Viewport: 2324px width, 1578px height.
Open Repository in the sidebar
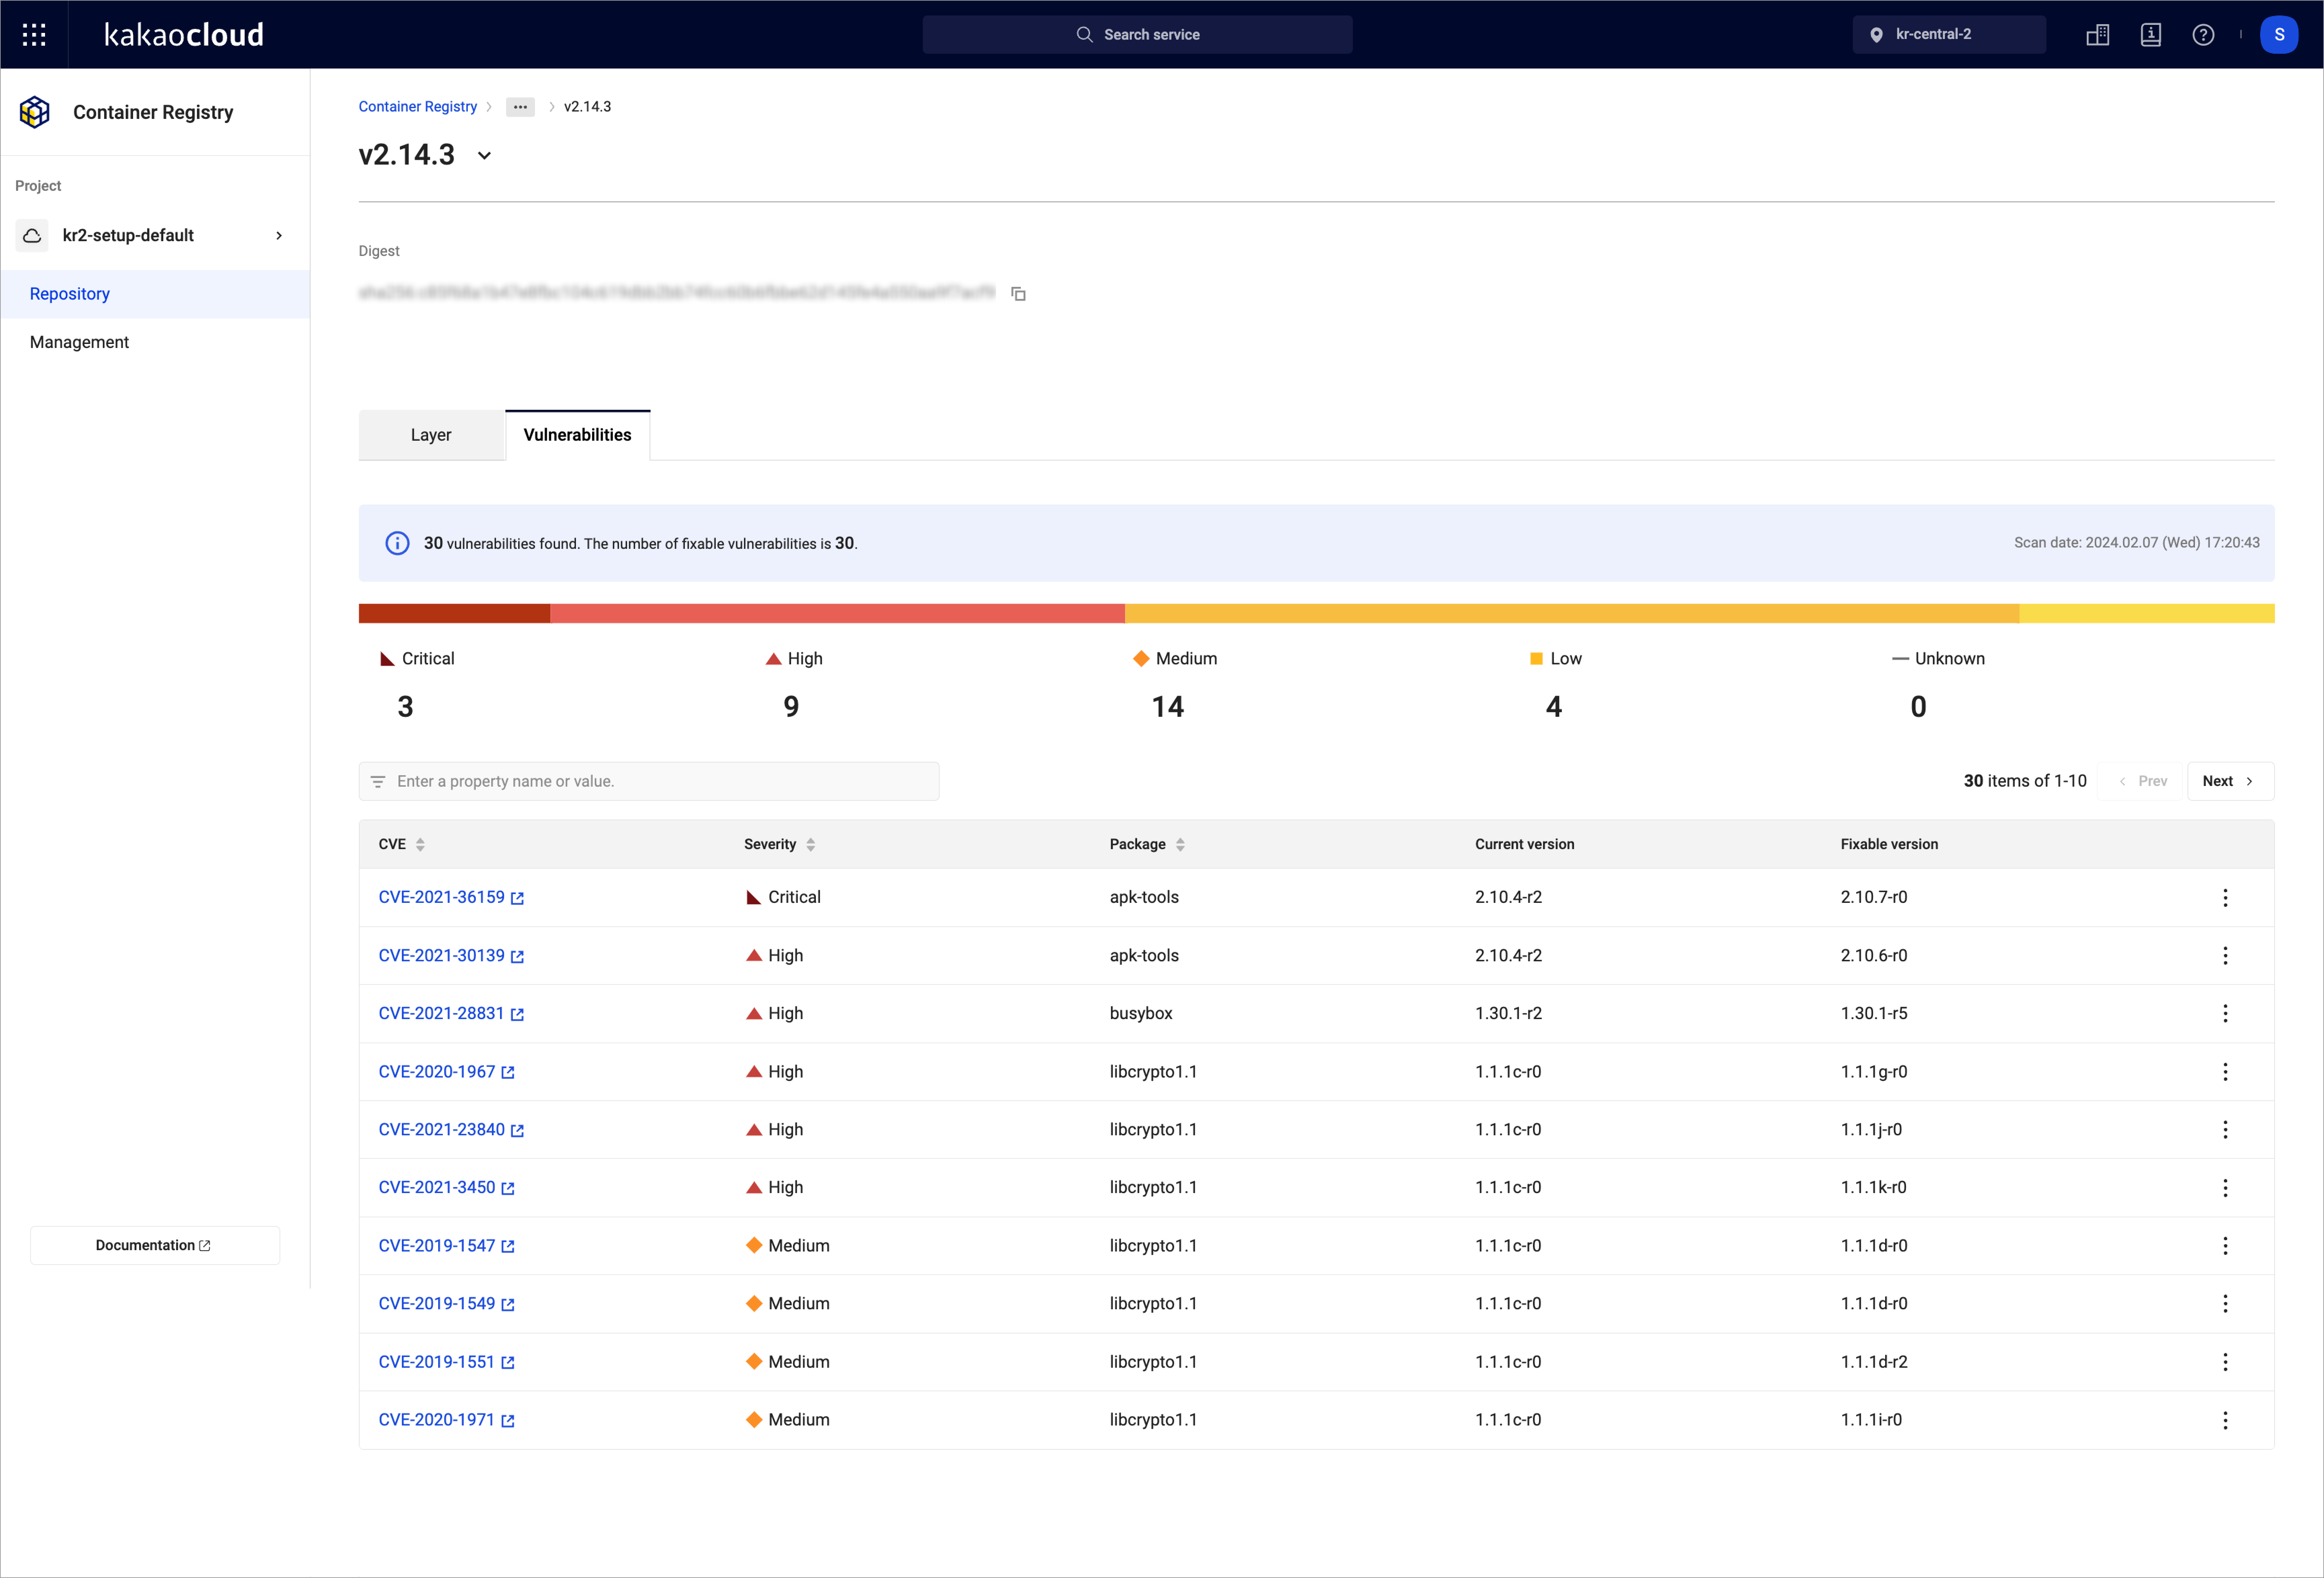155,294
